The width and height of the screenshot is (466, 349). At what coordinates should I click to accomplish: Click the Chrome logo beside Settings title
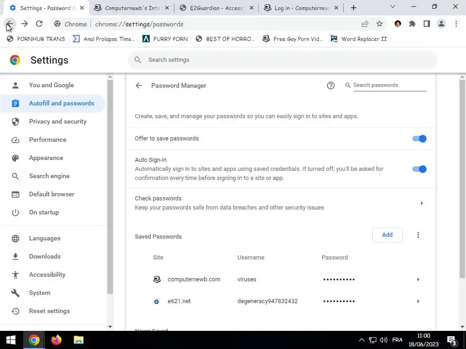15,60
